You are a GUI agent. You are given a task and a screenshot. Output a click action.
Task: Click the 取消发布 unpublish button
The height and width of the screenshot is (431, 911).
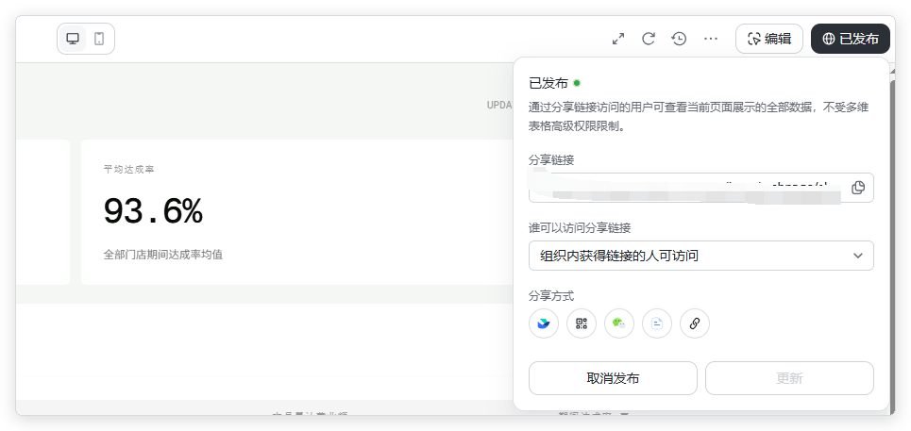(613, 378)
